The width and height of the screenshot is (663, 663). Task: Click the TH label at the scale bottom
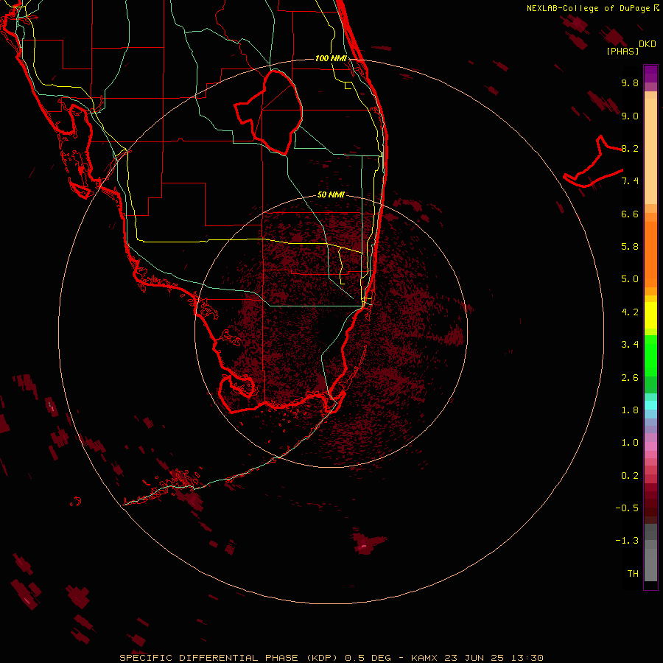pyautogui.click(x=633, y=574)
